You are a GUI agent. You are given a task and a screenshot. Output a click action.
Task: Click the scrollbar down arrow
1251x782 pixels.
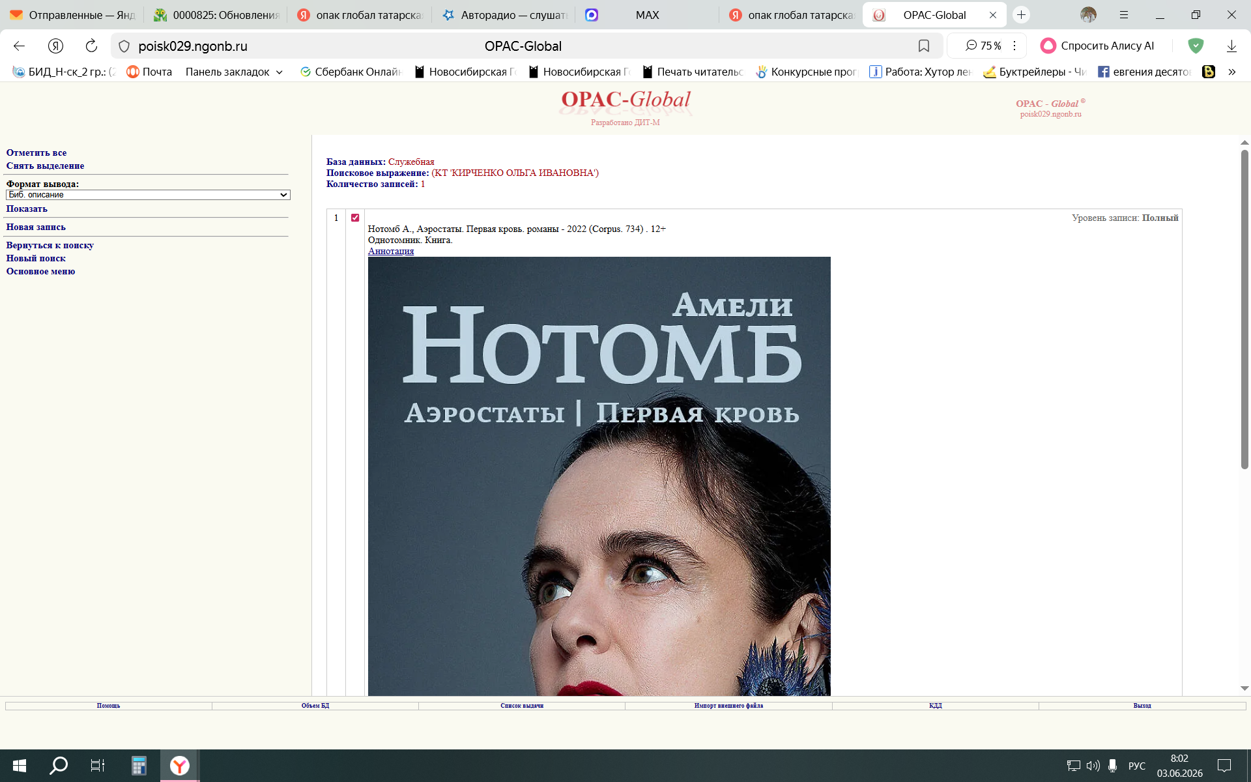click(1244, 688)
